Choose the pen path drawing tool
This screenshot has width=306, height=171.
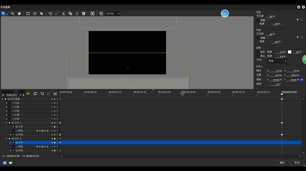[42, 13]
